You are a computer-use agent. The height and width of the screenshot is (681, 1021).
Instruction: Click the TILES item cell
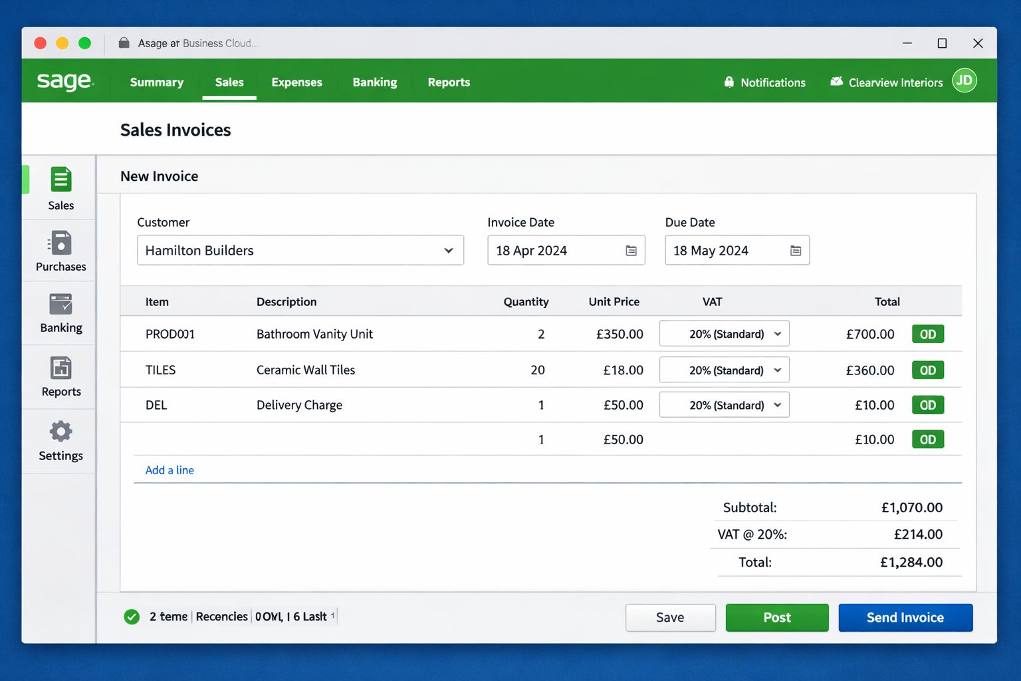coord(160,370)
